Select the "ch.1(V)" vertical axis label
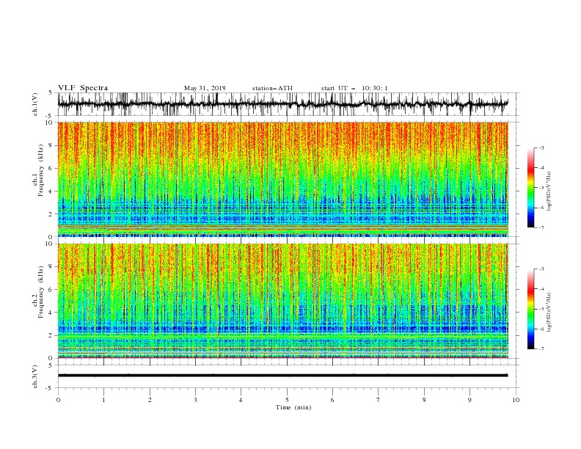581x449 pixels. coord(35,104)
